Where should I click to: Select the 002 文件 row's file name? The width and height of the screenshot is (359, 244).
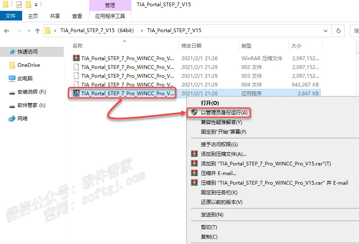click(128, 67)
